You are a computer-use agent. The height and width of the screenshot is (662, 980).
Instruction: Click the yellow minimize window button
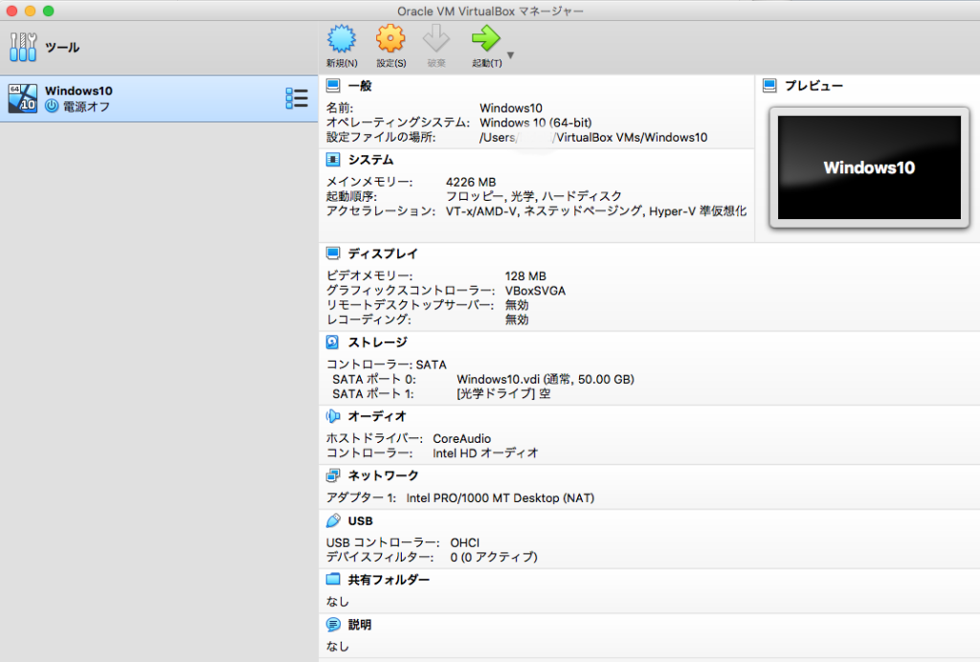[30, 11]
